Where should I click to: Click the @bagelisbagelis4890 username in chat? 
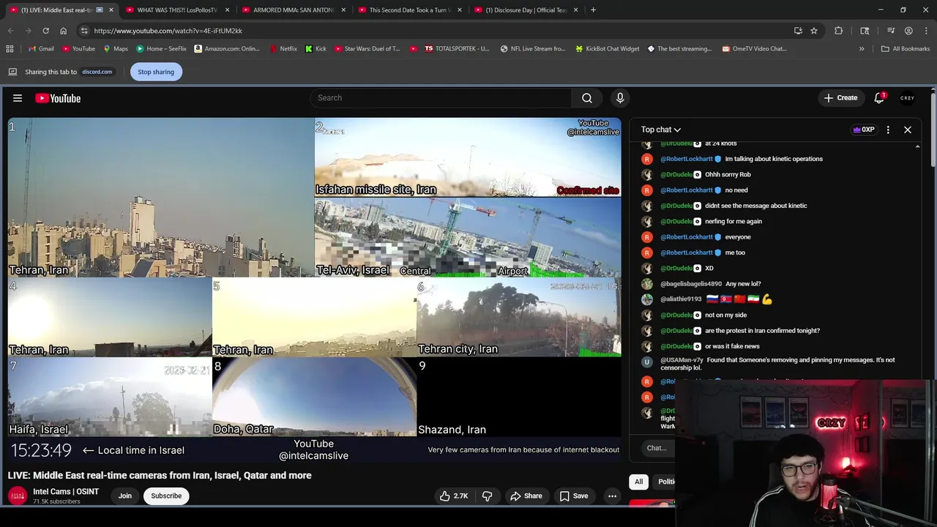[691, 284]
